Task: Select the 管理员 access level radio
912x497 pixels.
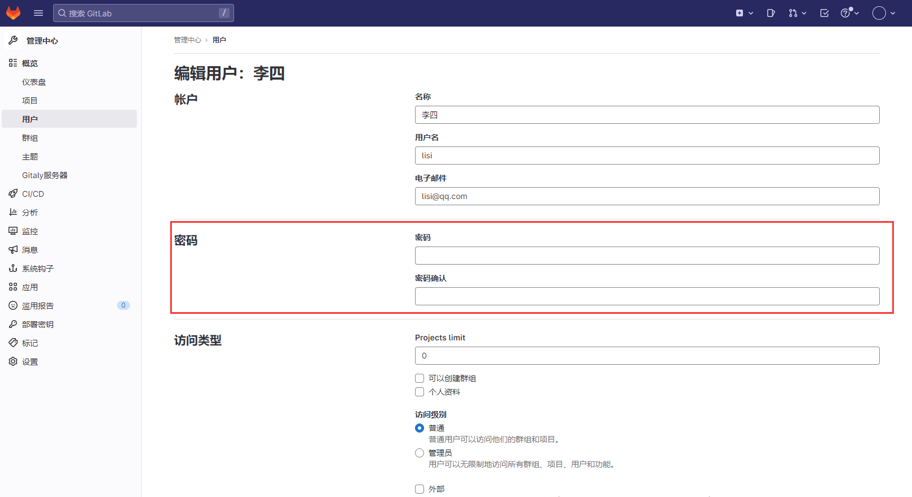Action: (420, 453)
